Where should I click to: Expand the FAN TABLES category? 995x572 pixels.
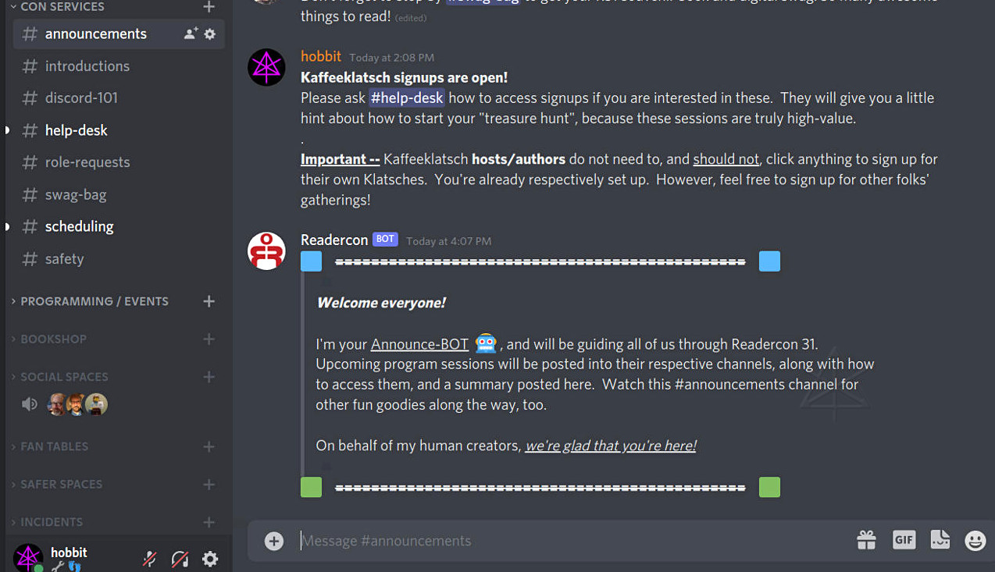tap(54, 446)
